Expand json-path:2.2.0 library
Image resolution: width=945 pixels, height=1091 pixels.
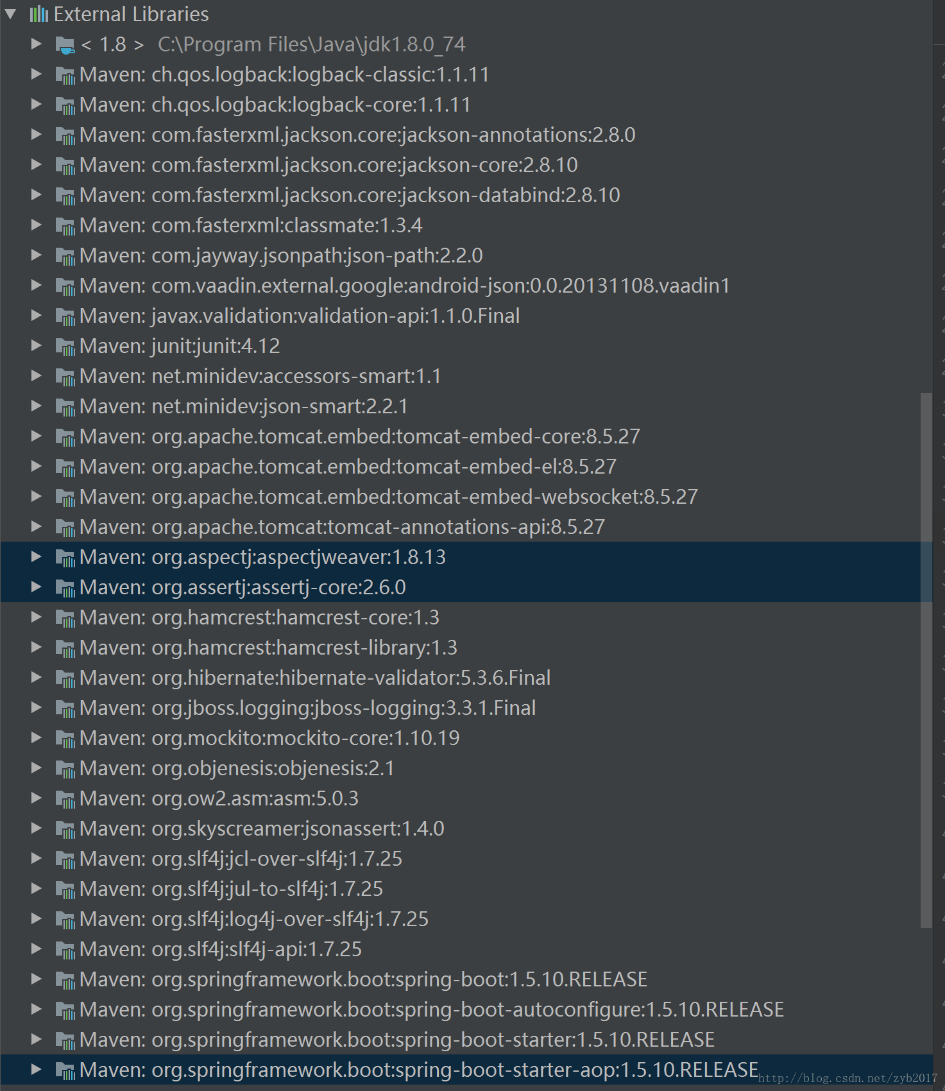pos(37,255)
